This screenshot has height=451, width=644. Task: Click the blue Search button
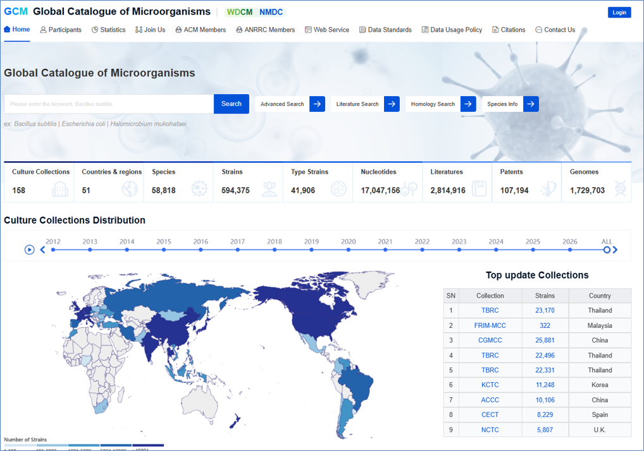[x=232, y=104]
